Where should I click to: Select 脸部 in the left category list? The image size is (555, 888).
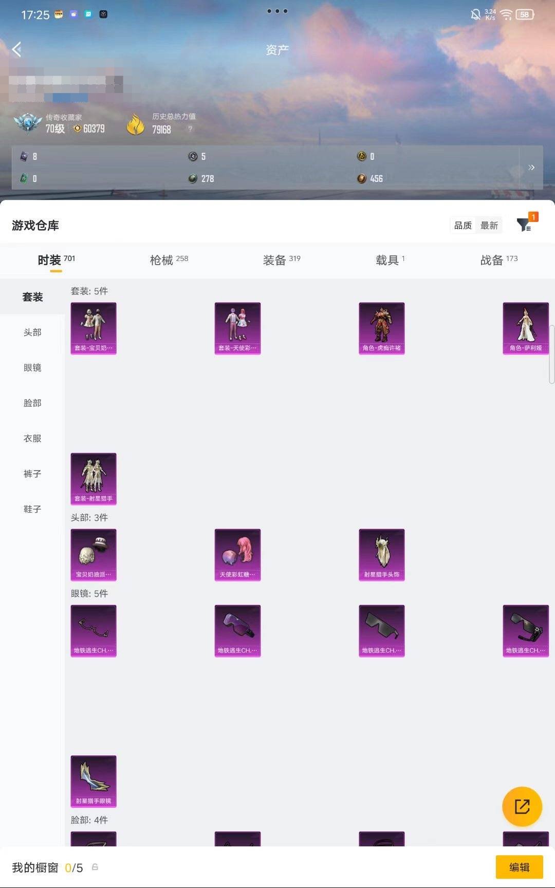32,403
